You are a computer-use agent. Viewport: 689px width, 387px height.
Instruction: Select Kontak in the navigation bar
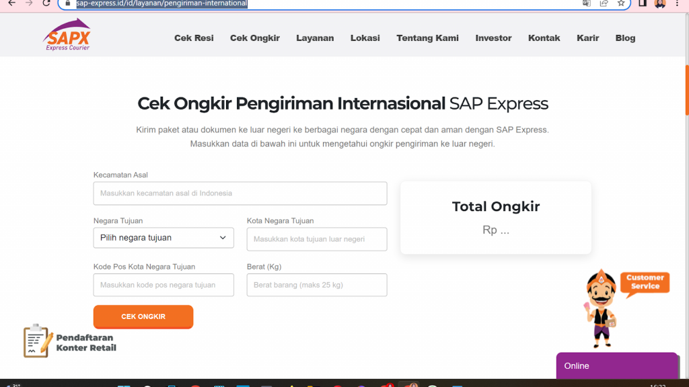(544, 38)
